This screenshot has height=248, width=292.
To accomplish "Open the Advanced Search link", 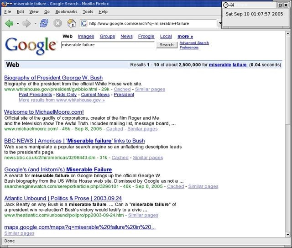I will (x=194, y=43).
